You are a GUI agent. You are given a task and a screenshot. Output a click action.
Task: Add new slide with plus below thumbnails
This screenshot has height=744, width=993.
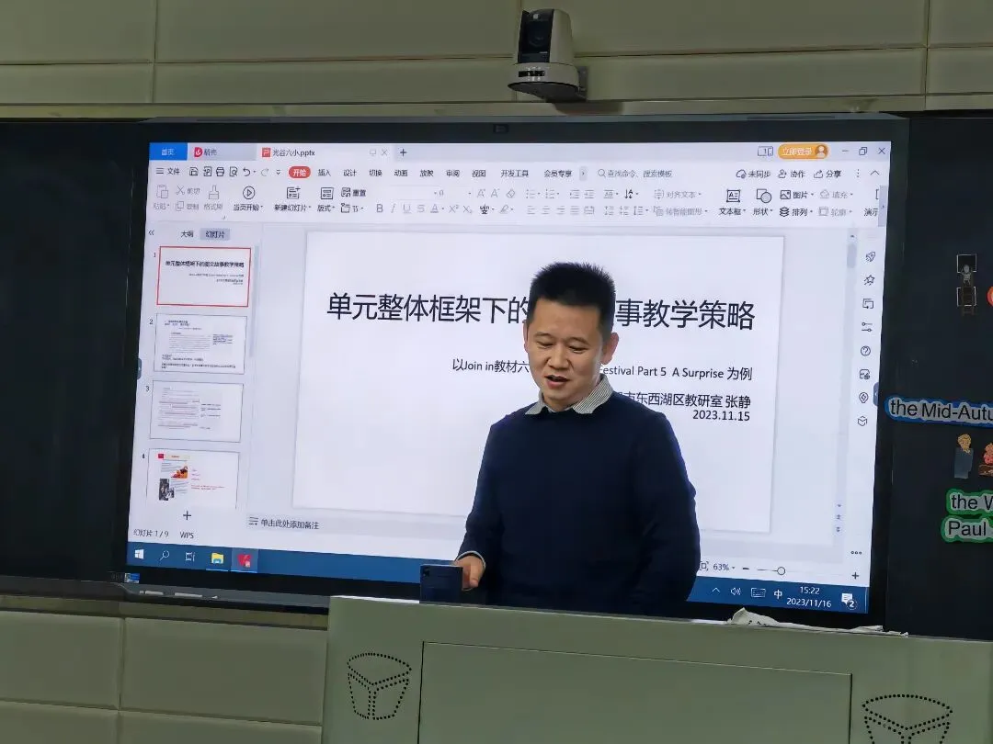pyautogui.click(x=187, y=515)
